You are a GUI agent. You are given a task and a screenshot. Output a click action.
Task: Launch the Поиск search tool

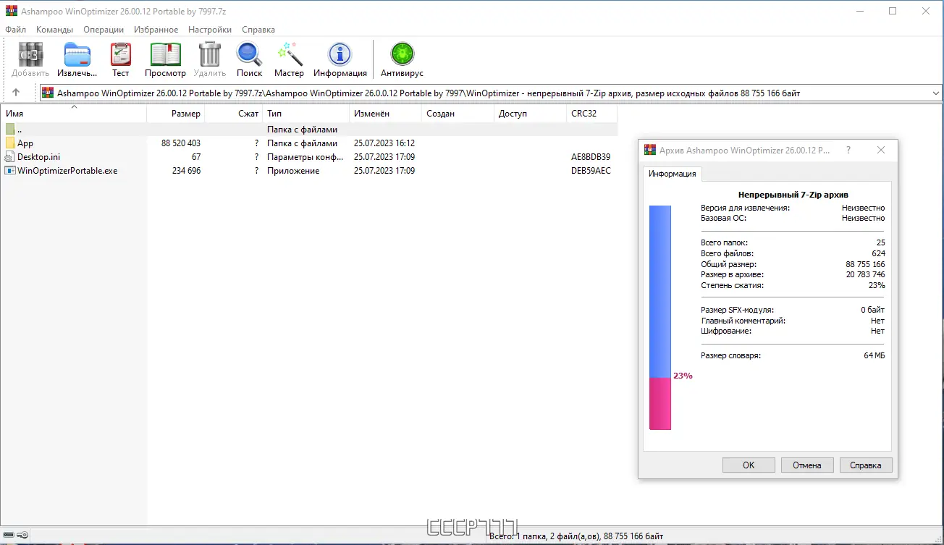click(249, 54)
